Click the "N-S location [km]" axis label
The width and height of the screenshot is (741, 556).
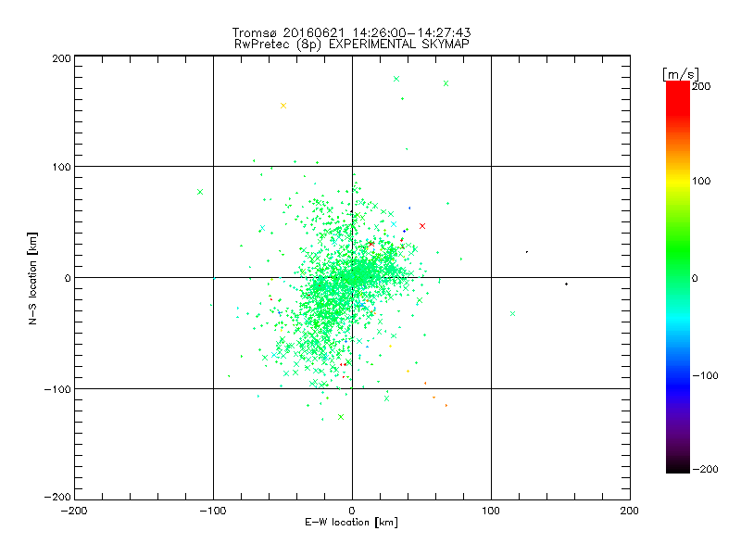coord(32,278)
